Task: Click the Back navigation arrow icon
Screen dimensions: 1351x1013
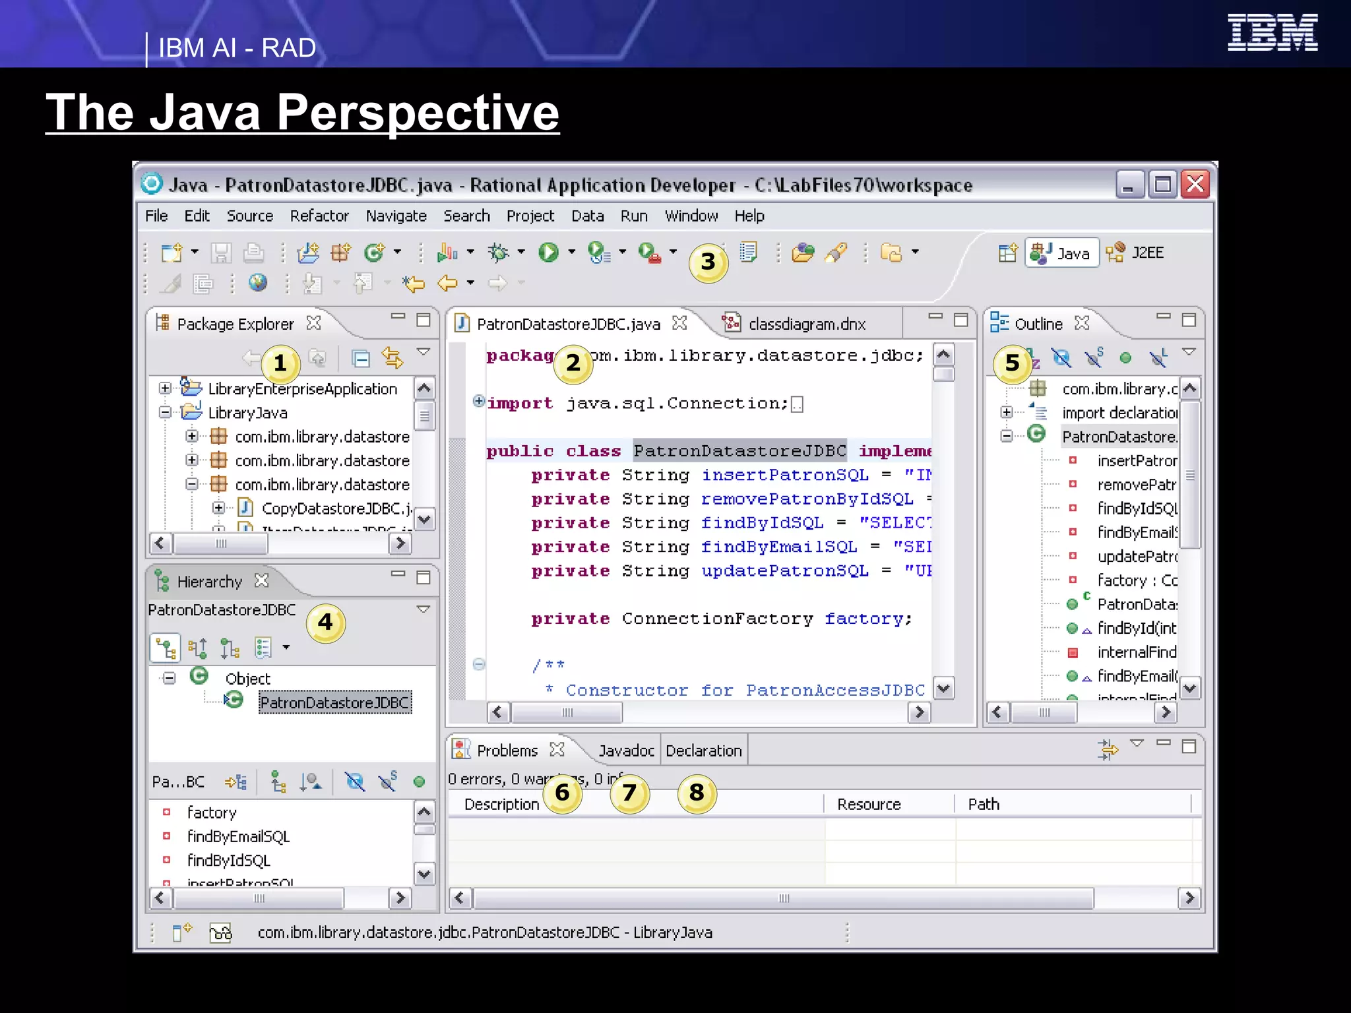Action: pos(448,284)
